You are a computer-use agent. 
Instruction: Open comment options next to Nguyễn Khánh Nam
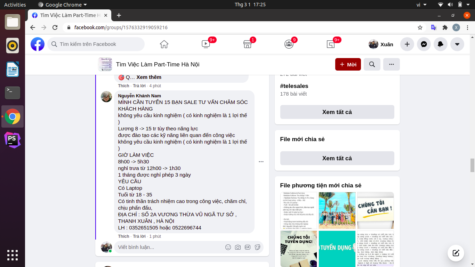pyautogui.click(x=261, y=162)
